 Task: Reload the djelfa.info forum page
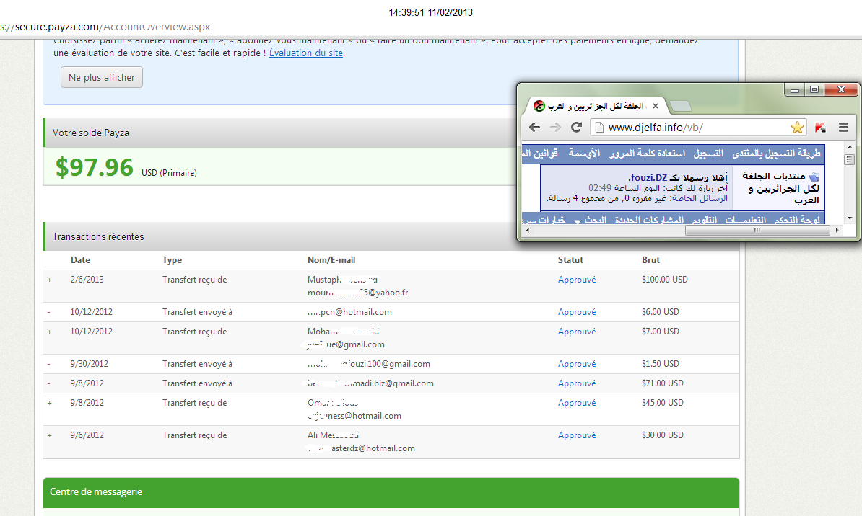click(x=576, y=128)
